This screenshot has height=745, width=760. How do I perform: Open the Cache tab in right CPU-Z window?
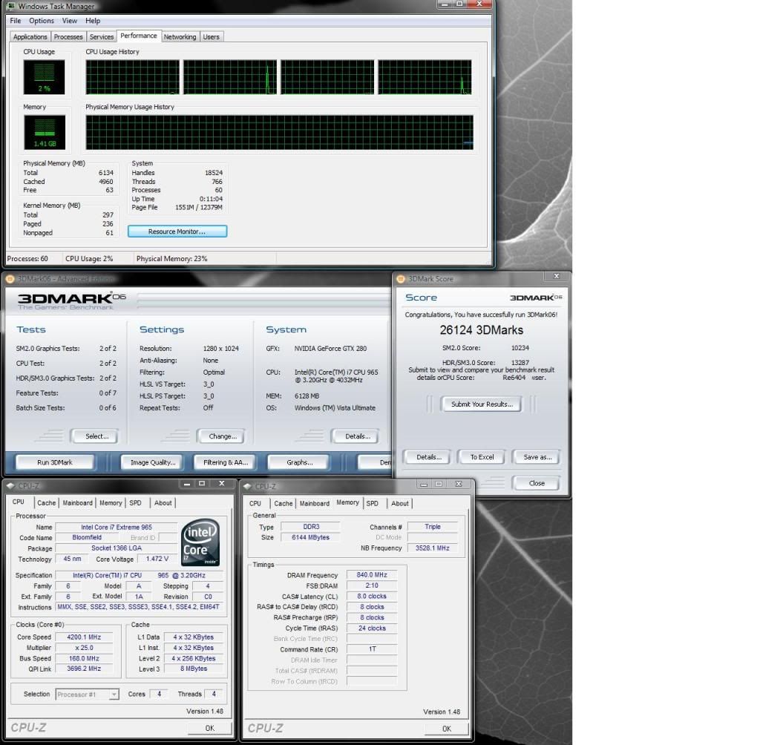tap(283, 504)
